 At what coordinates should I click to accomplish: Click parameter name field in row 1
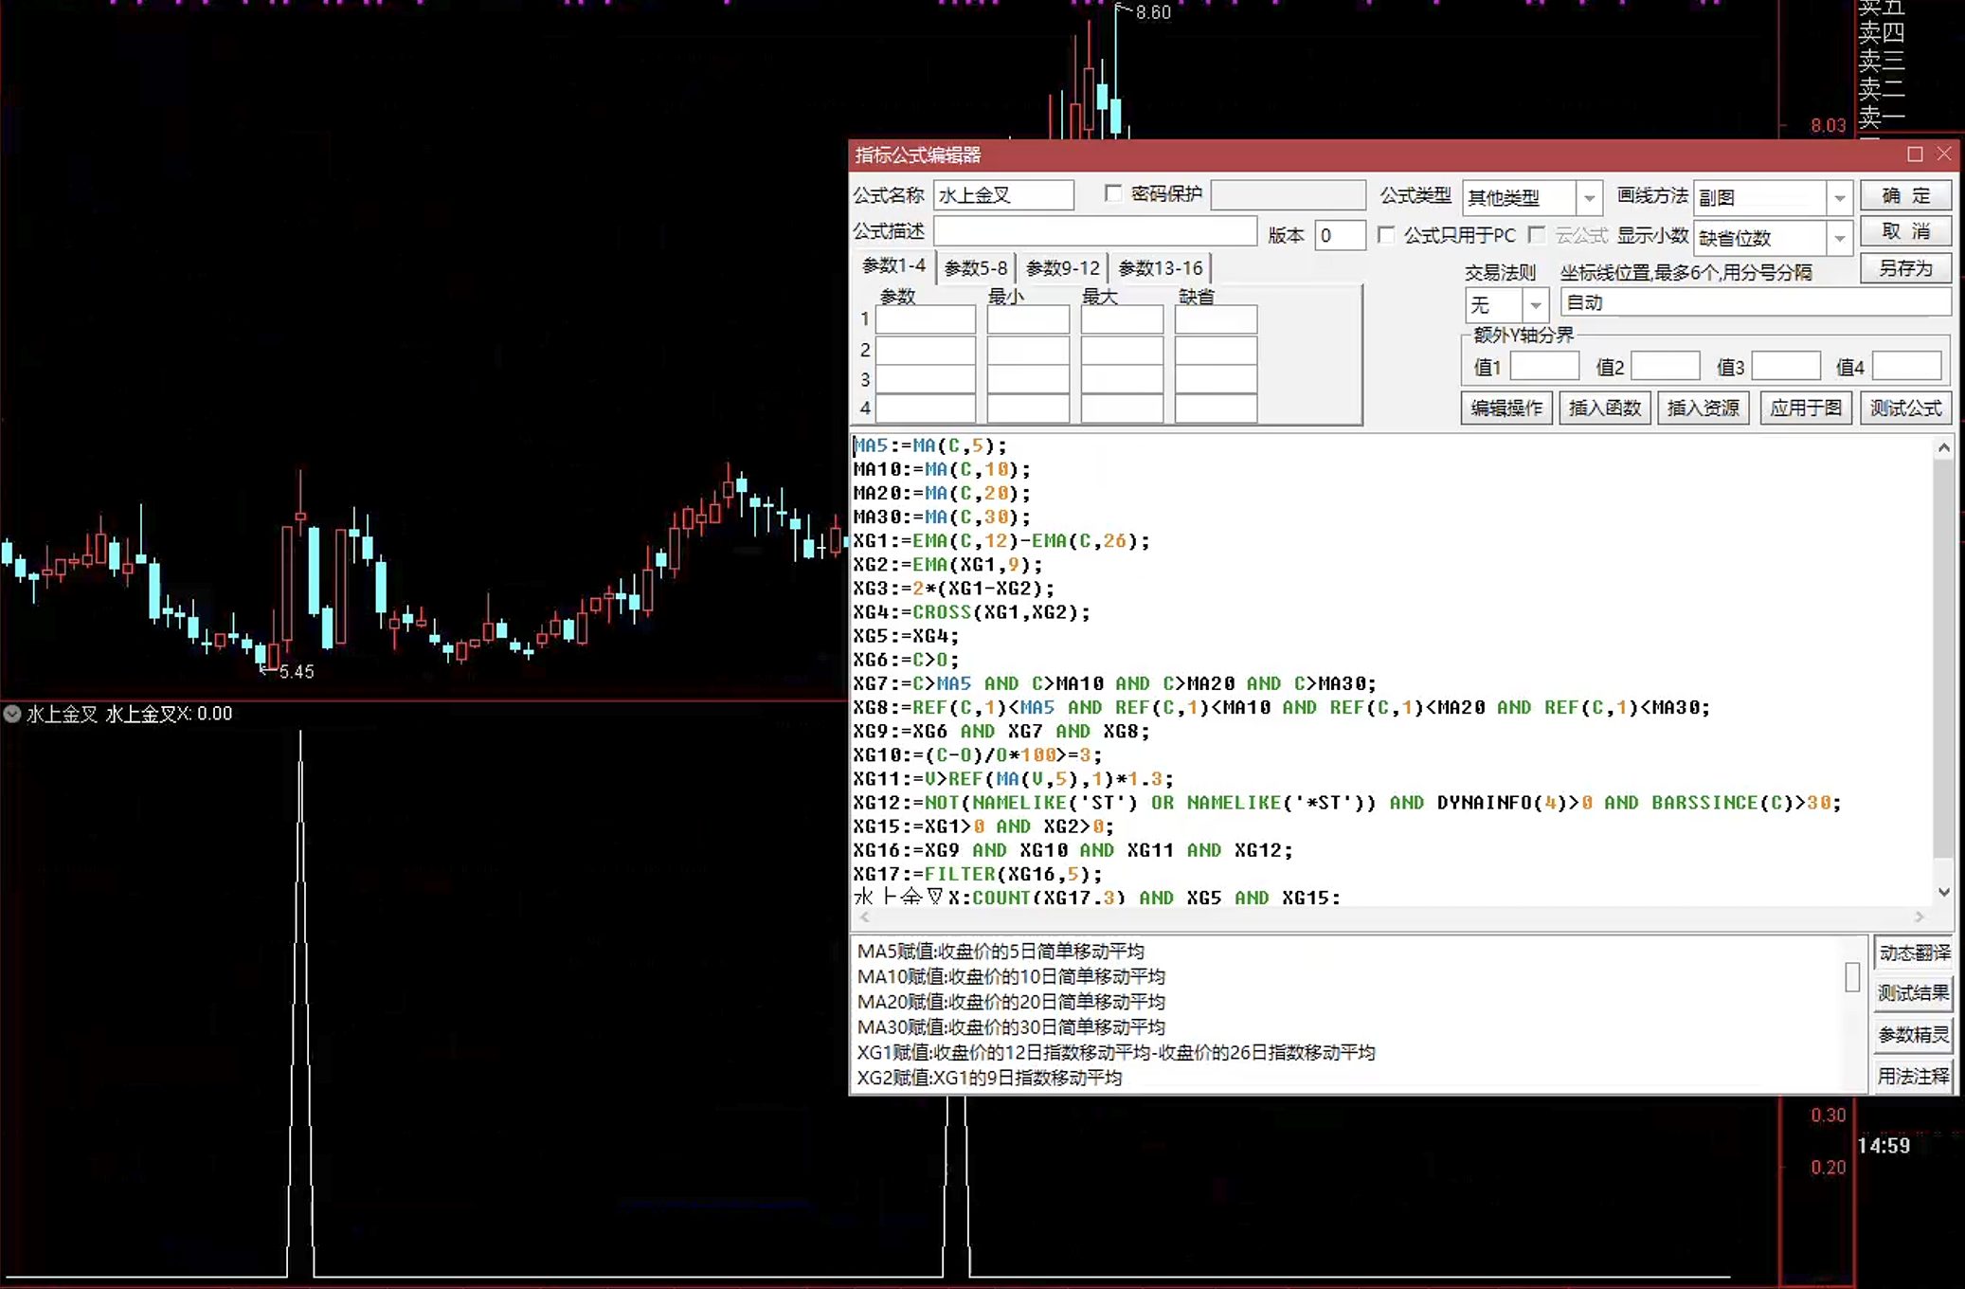click(x=926, y=319)
